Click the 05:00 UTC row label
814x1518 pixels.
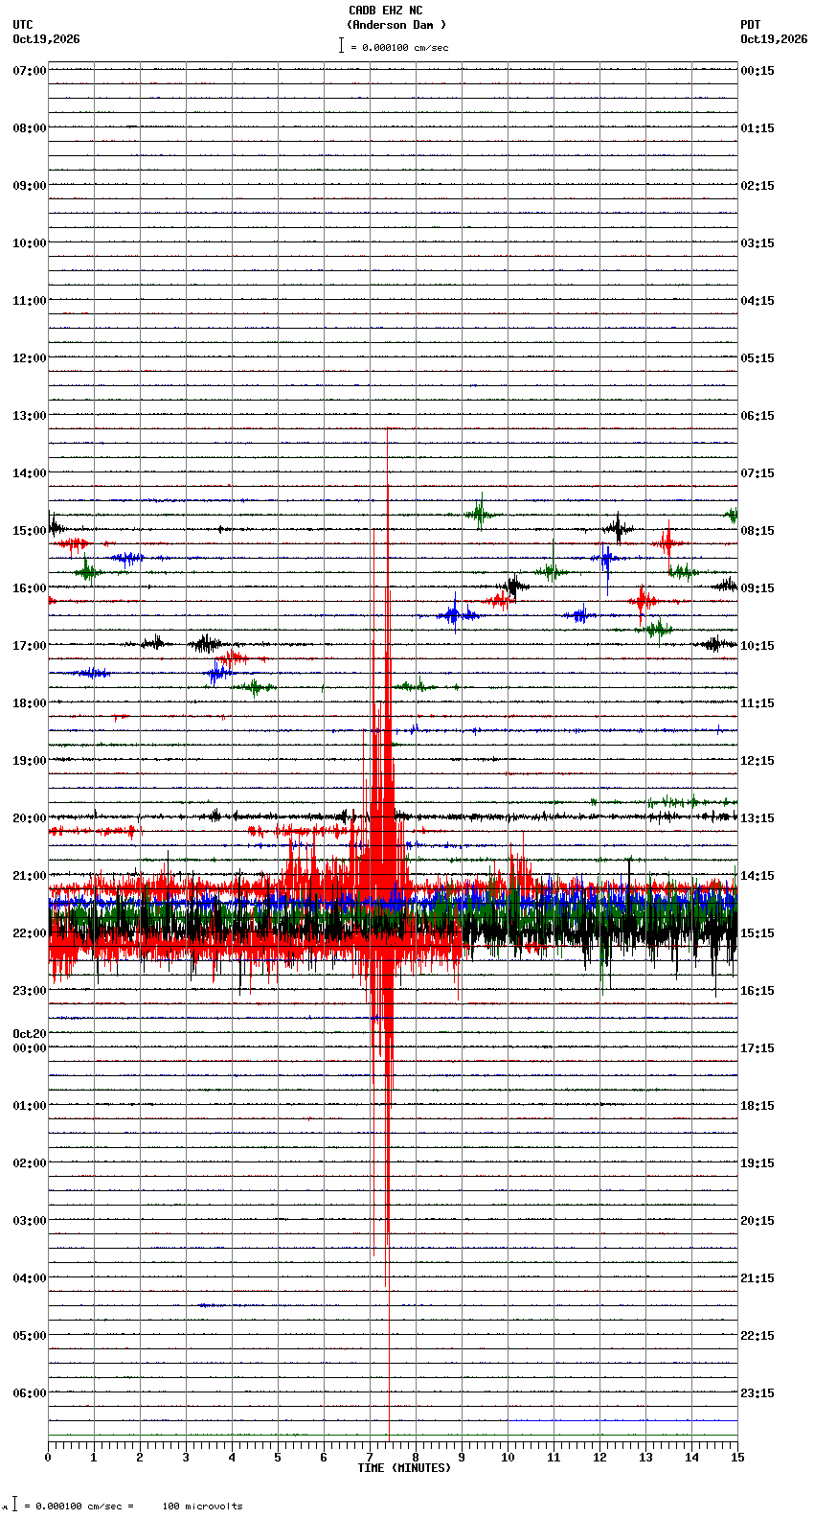(30, 1336)
